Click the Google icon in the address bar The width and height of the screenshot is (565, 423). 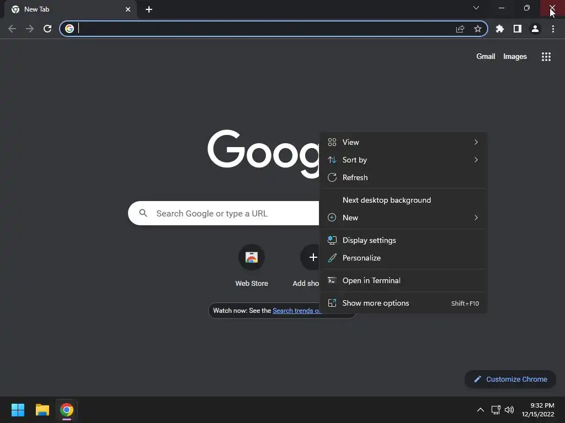70,29
